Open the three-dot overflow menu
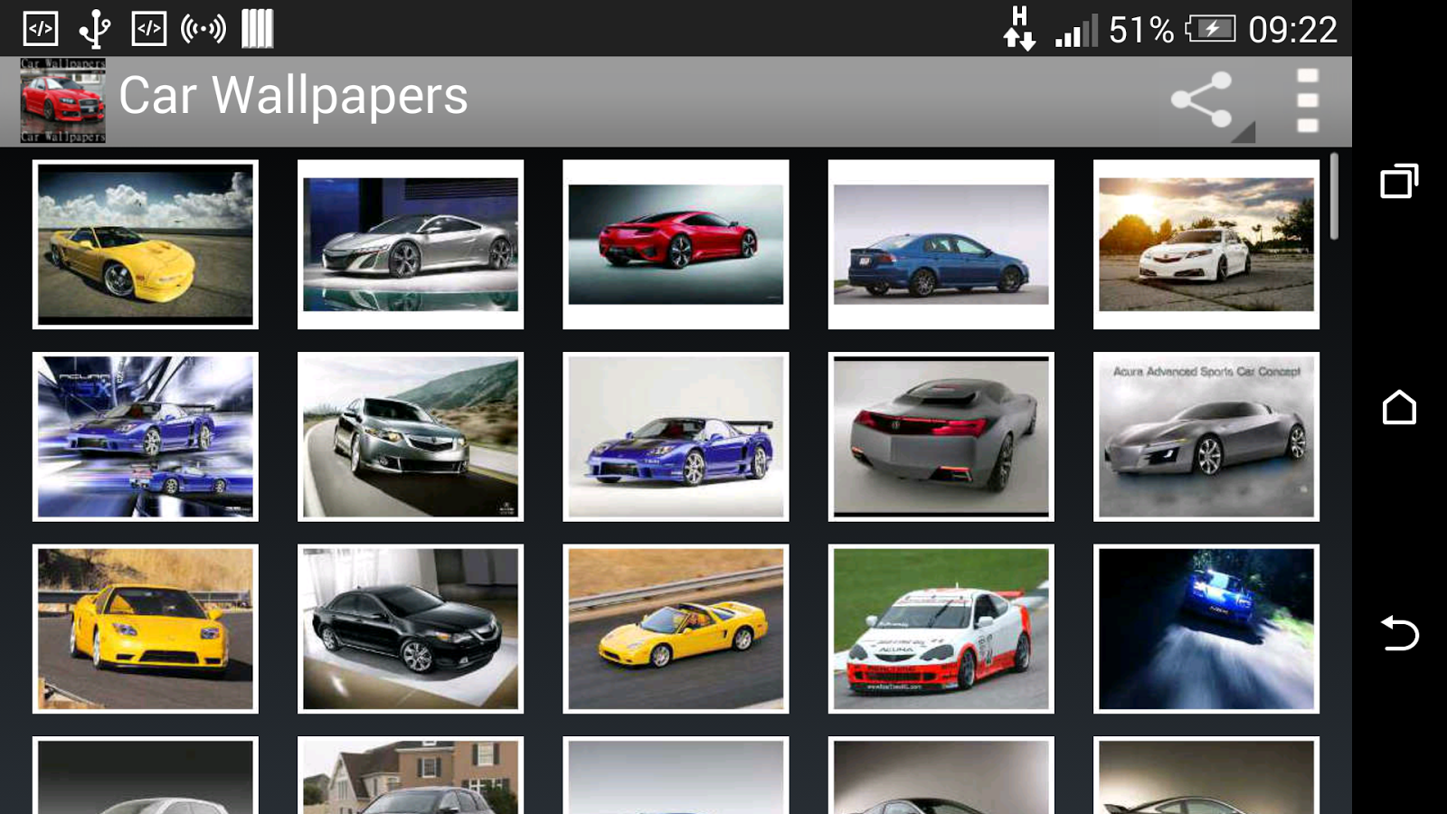The width and height of the screenshot is (1447, 814). pyautogui.click(x=1307, y=100)
